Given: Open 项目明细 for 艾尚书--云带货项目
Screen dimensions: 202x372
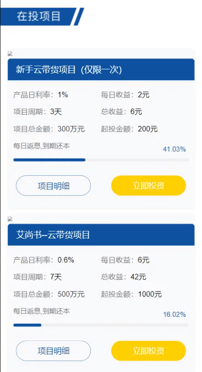Looking at the screenshot, I should (x=53, y=351).
